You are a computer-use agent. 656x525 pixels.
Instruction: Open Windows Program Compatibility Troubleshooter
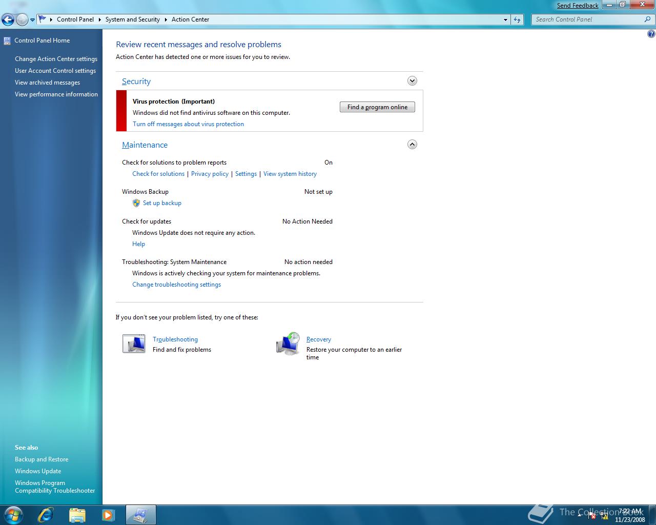[x=55, y=487]
